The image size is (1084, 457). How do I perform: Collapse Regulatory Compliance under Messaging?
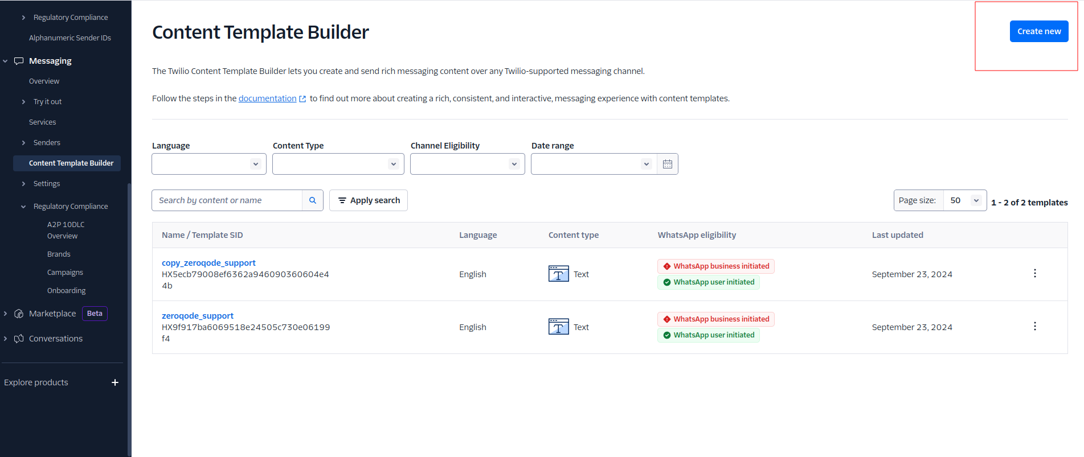tap(23, 207)
